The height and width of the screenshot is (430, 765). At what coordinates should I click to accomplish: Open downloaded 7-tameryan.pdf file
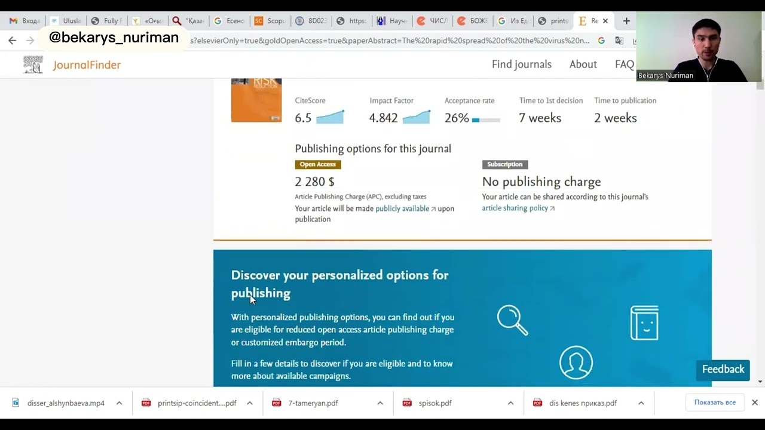click(313, 403)
